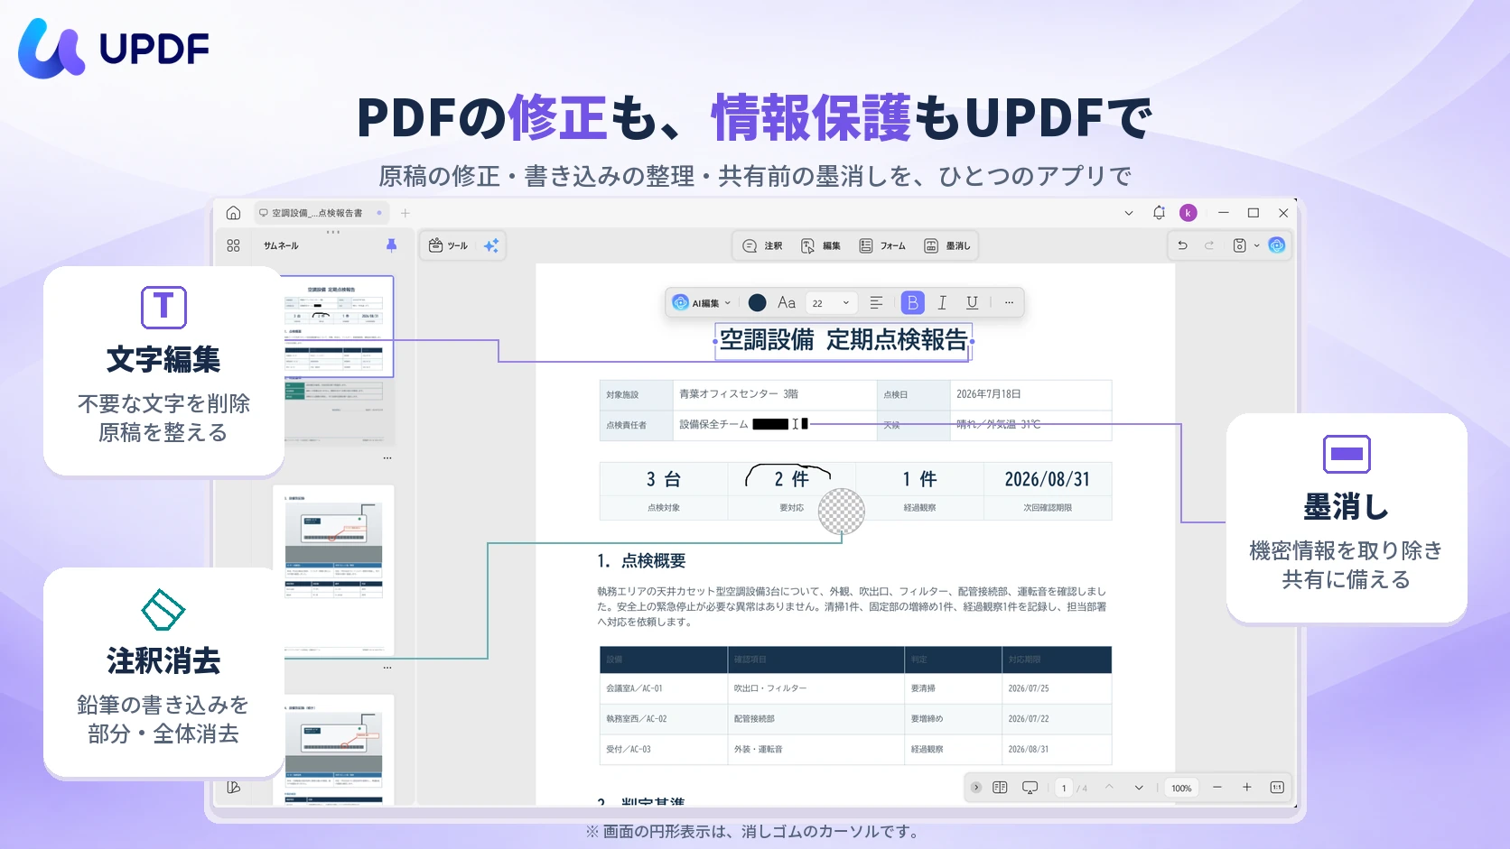Set actual size with 1:1 icon
The height and width of the screenshot is (849, 1510).
(x=1277, y=788)
